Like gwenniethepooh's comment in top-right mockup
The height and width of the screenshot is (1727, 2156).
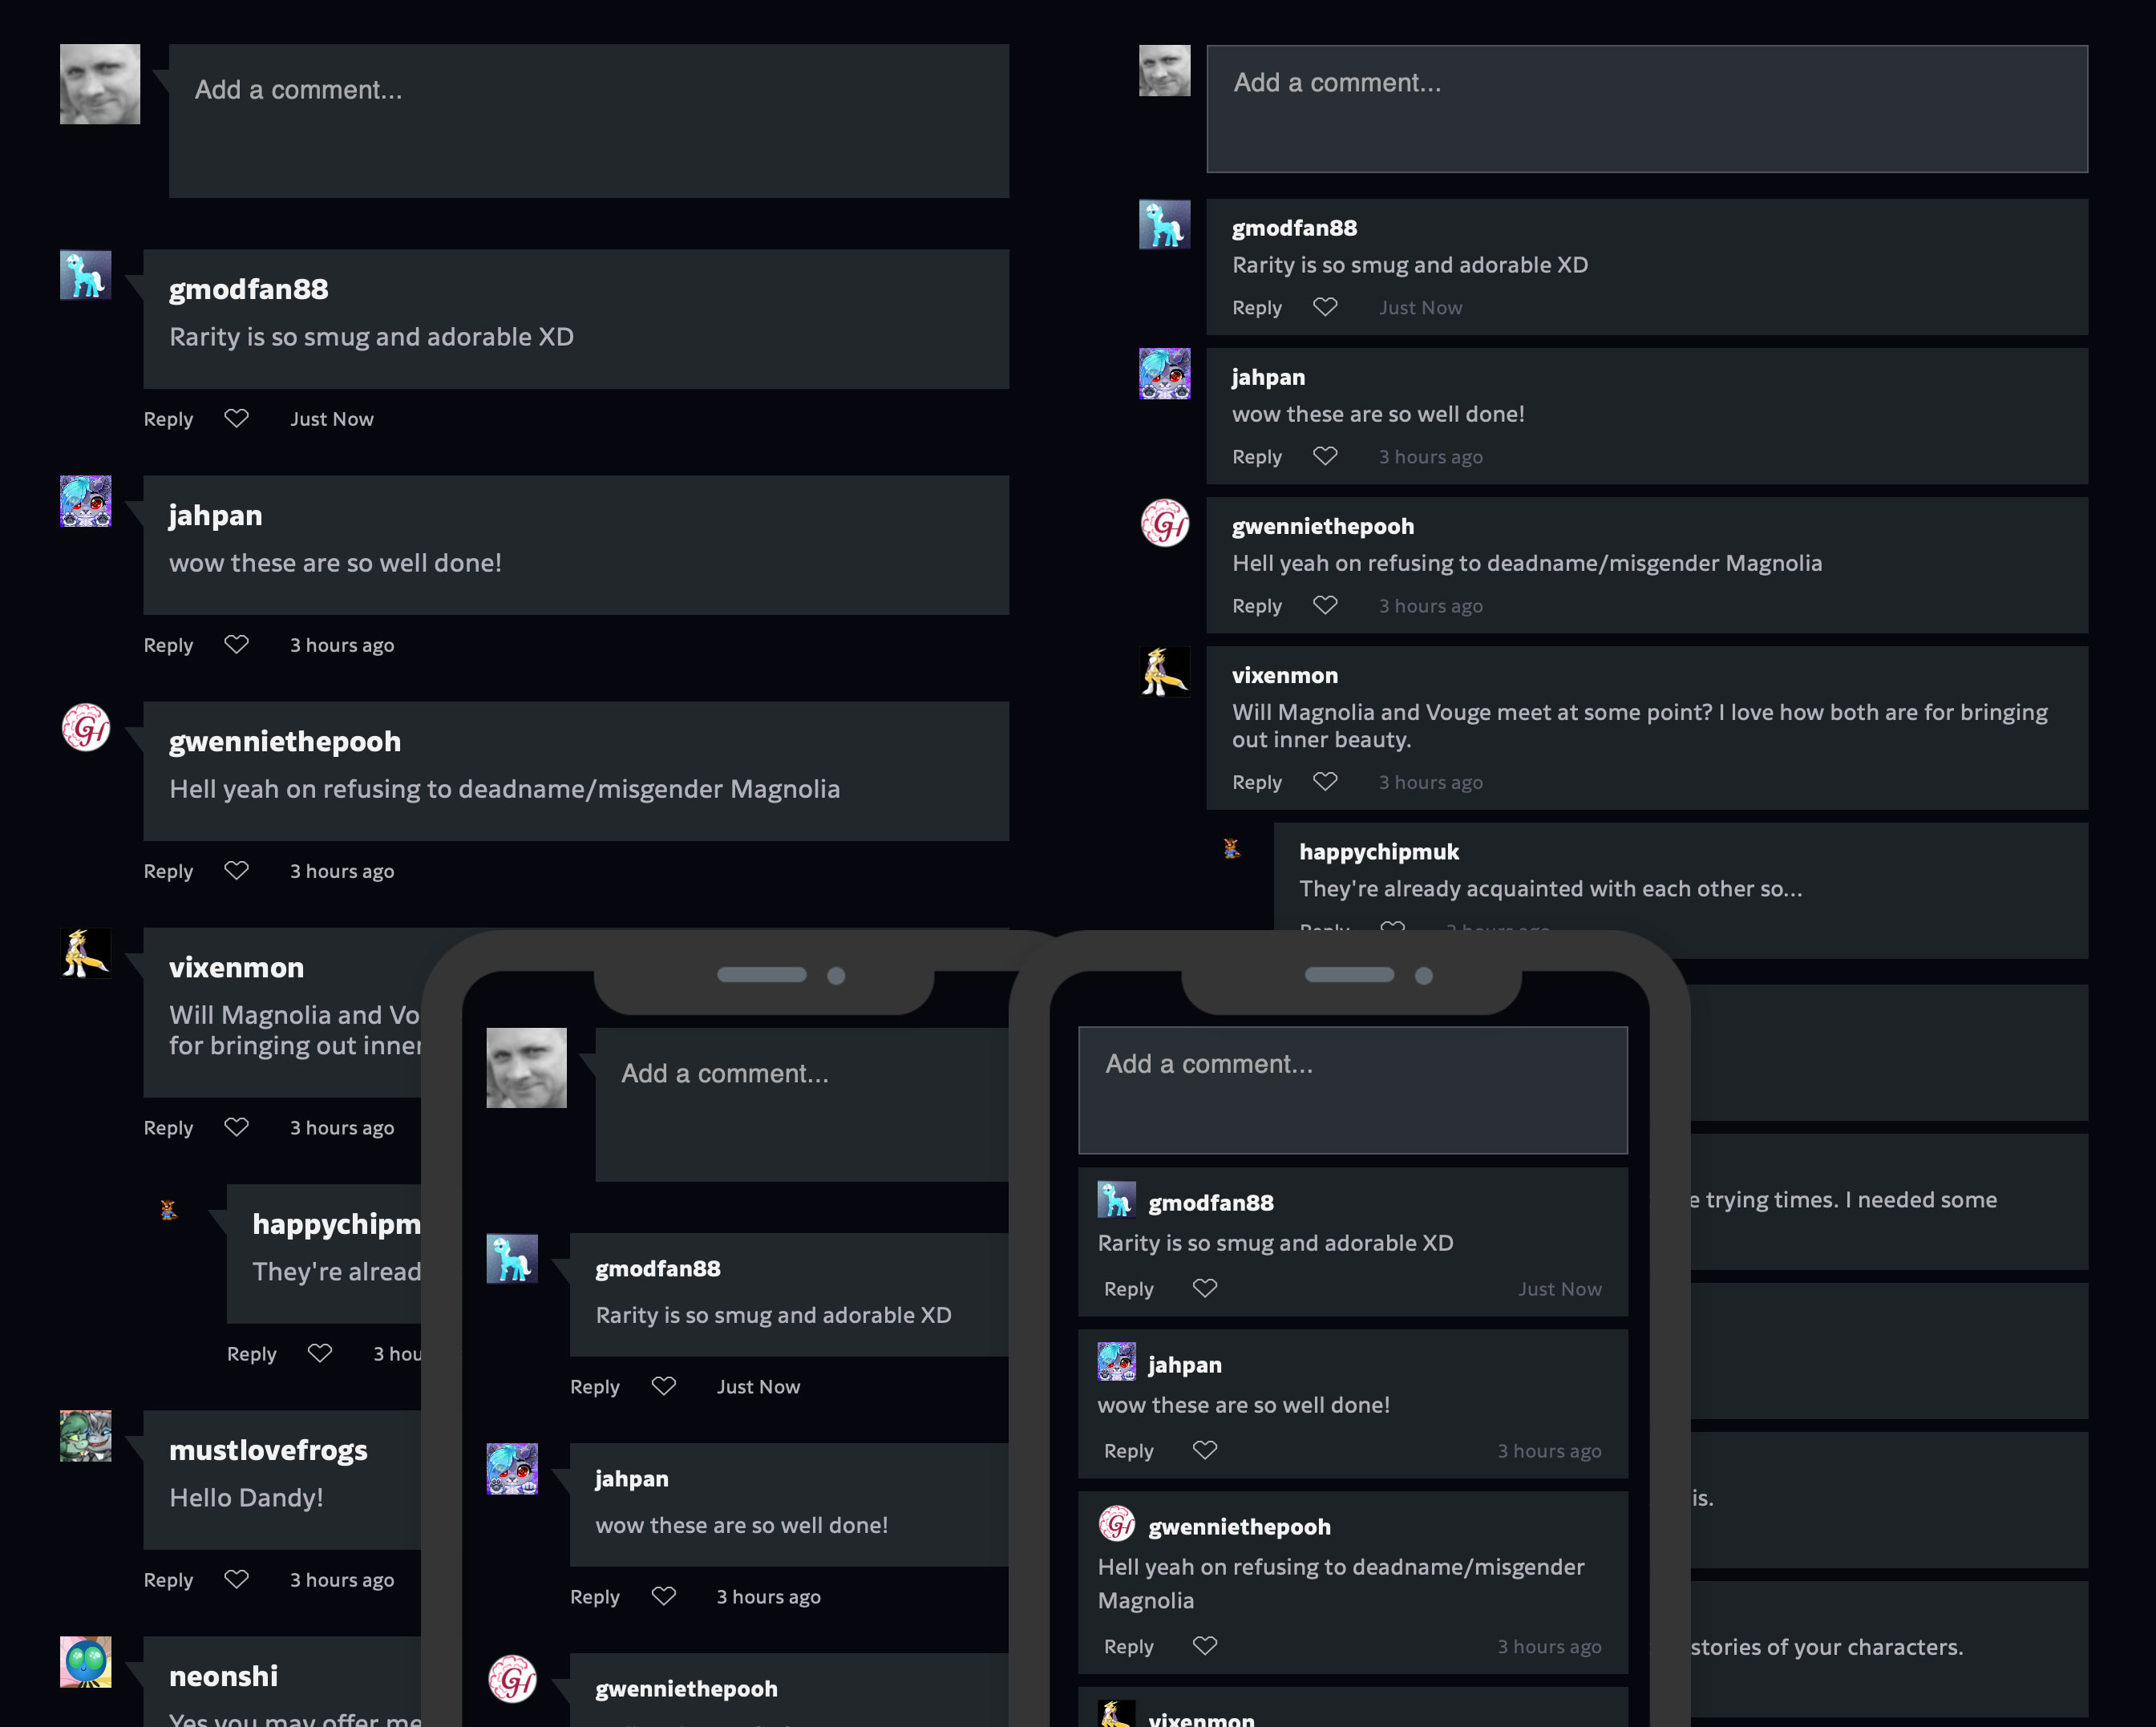1325,605
